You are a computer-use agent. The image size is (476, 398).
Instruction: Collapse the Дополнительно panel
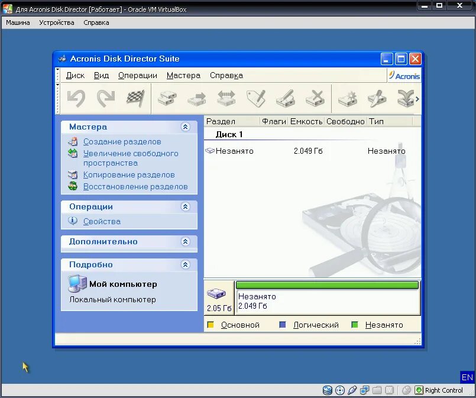pos(186,242)
